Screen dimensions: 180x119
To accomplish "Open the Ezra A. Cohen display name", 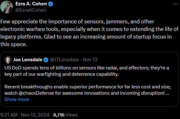I will pos(31,4).
